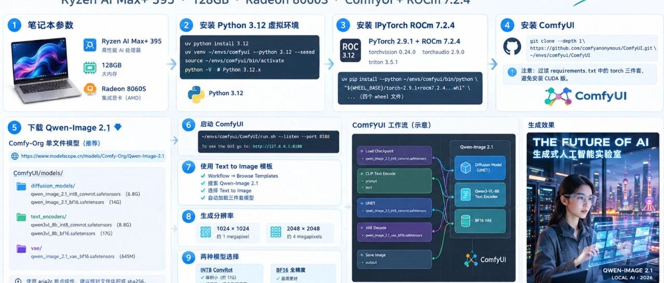
Task: Select the CLIP Text Encode node
Action: point(394,181)
